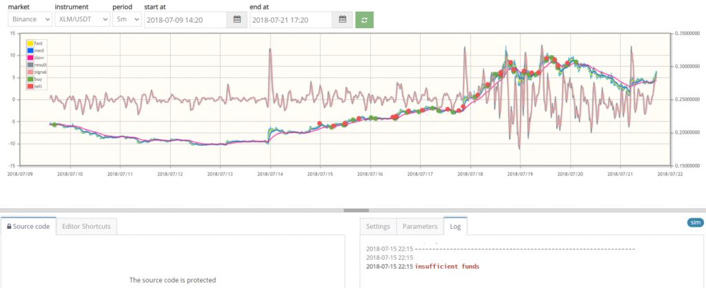Open the Settings tab
The image size is (706, 288).
[378, 226]
